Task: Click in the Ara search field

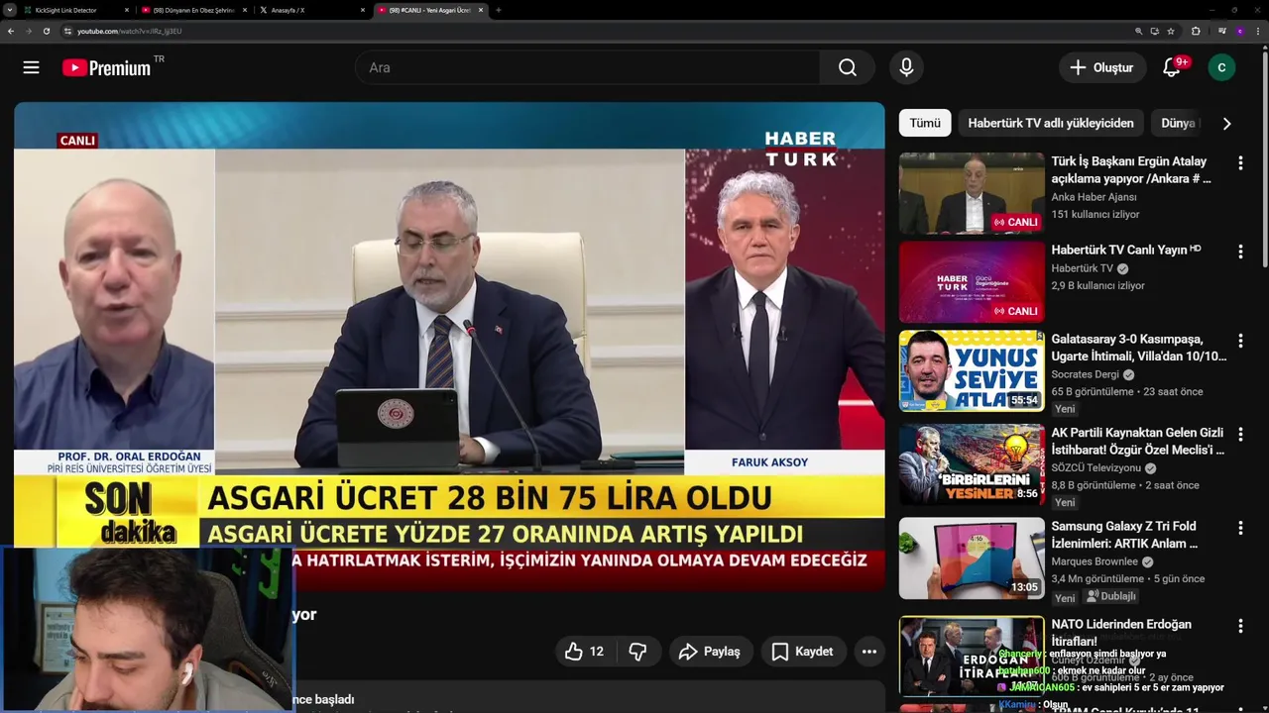Action: [x=588, y=67]
